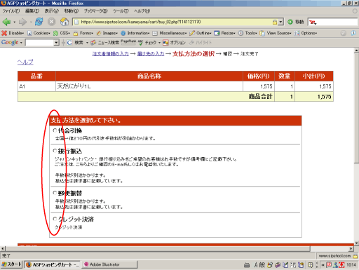
Task: Click the padlock icon in the address bar
Action: point(275,22)
